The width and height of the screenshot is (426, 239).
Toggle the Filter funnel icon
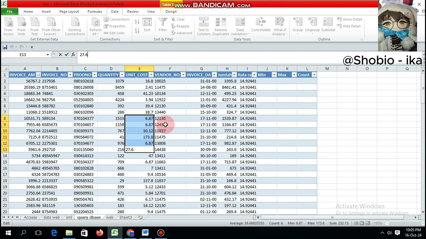[163, 25]
